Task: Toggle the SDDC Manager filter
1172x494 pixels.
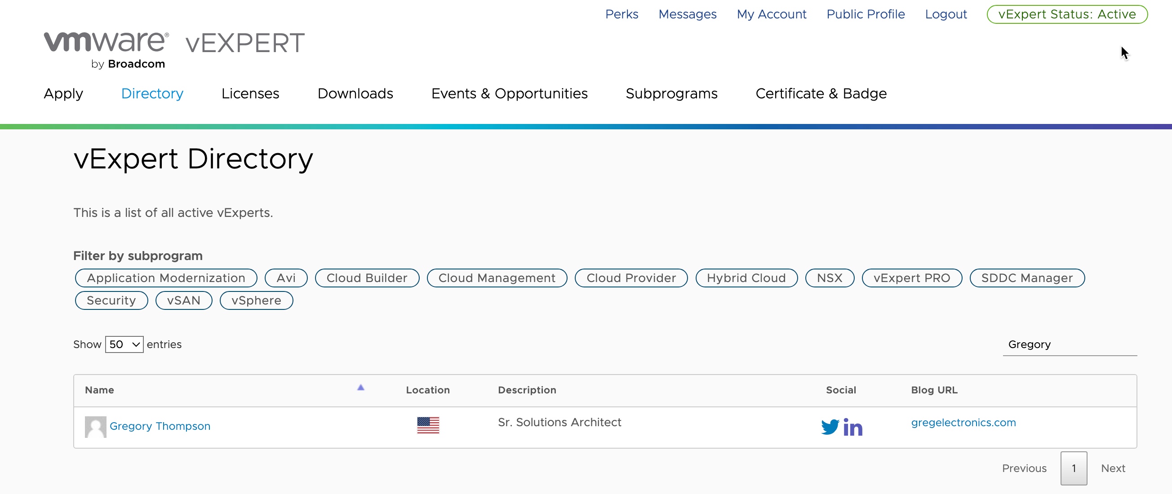Action: (x=1027, y=278)
